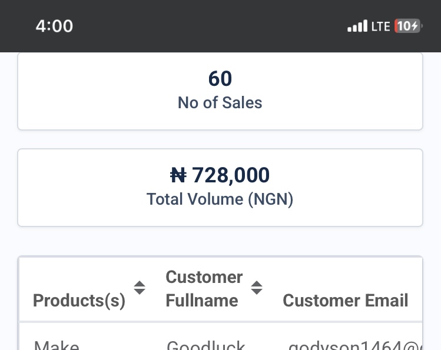Sort Products(s) ascending with up arrow
441x350 pixels.
140,284
